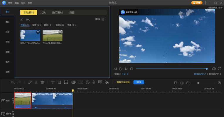The width and height of the screenshot is (224, 117).
Task: Click the volume speaker icon in preview
Action: pyautogui.click(x=214, y=69)
